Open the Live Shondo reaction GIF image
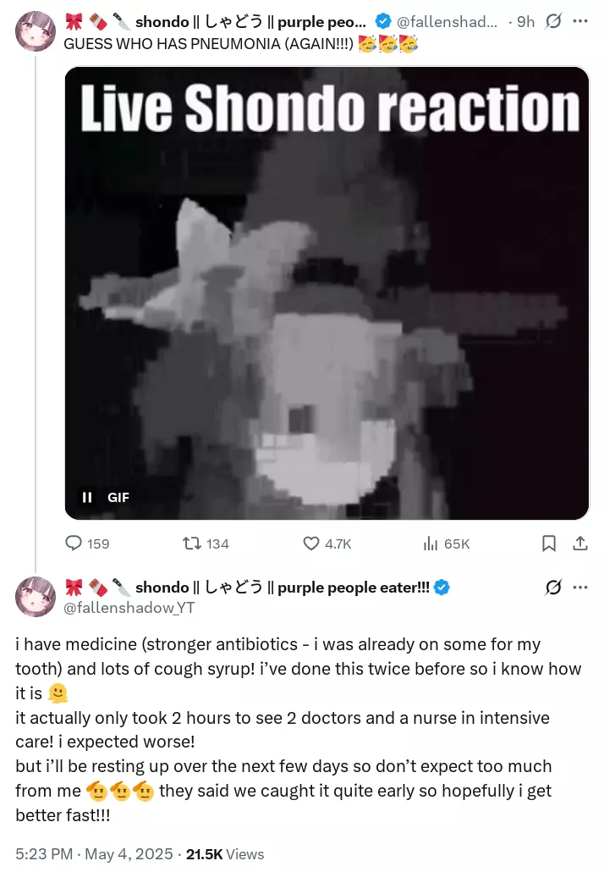 327,293
